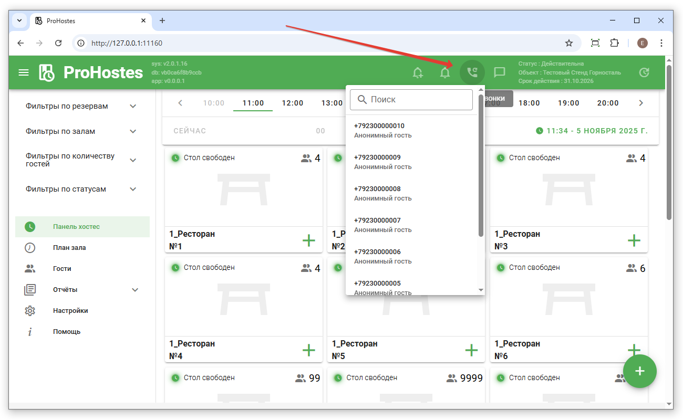Open the hamburger navigation menu
Image resolution: width=683 pixels, height=420 pixels.
(x=24, y=72)
